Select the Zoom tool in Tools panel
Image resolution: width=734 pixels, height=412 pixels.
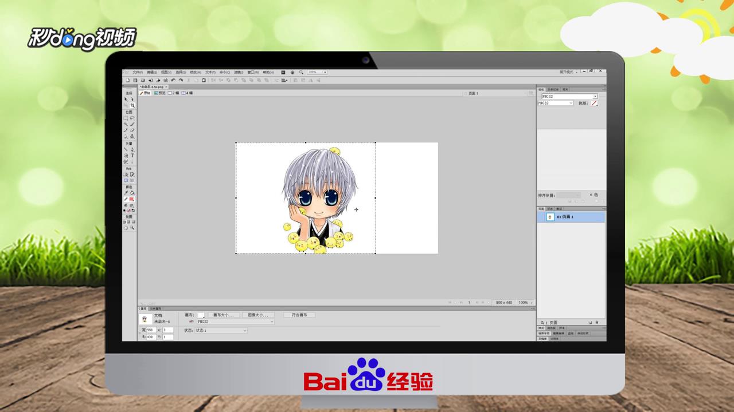coord(132,228)
